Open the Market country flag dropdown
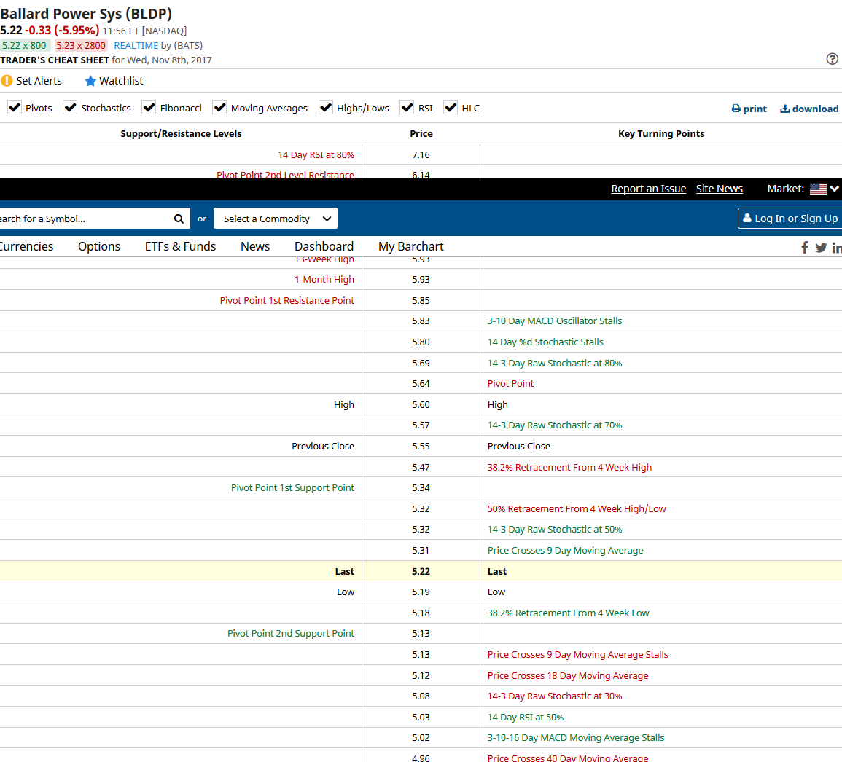The height and width of the screenshot is (762, 842). 824,189
